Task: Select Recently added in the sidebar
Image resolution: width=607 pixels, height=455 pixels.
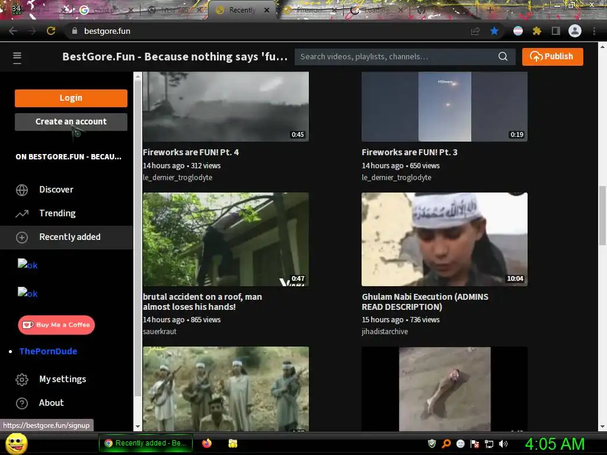Action: (x=66, y=237)
